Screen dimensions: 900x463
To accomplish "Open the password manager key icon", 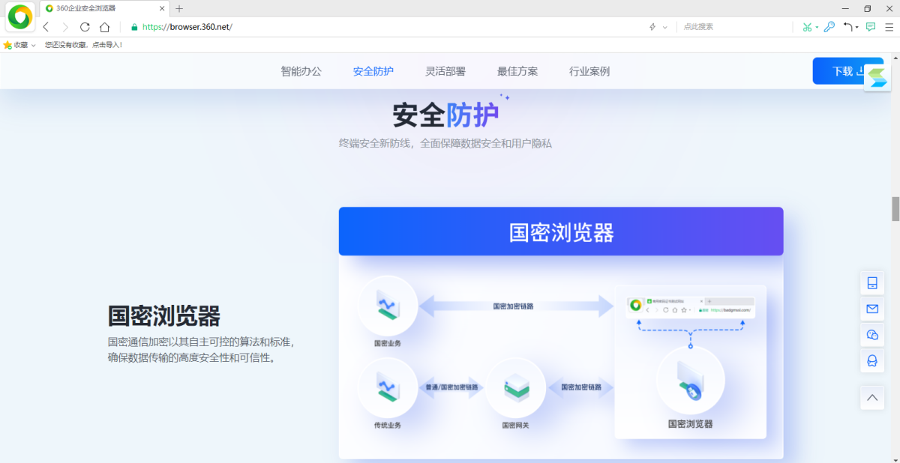I will 829,26.
